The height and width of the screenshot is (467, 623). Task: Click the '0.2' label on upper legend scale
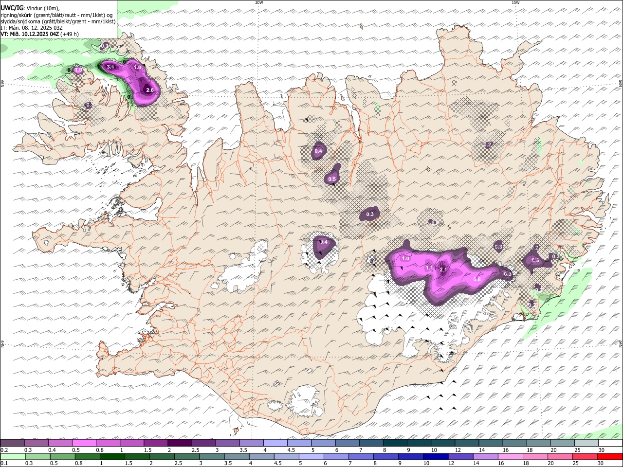click(x=4, y=450)
